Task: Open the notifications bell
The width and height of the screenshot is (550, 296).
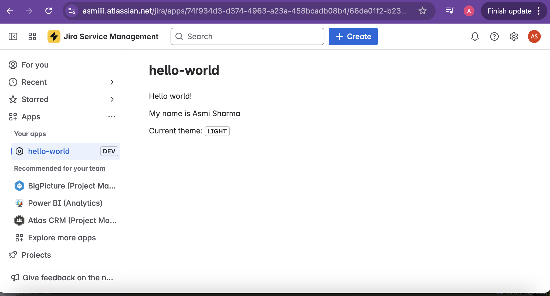Action: coord(475,36)
